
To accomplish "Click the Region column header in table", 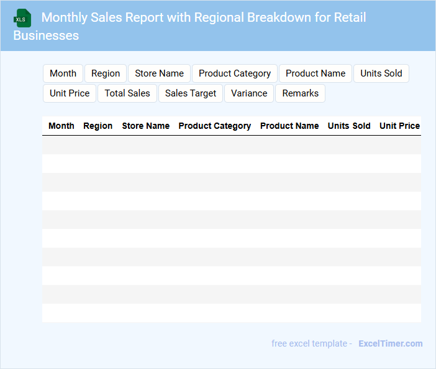I will (x=98, y=126).
